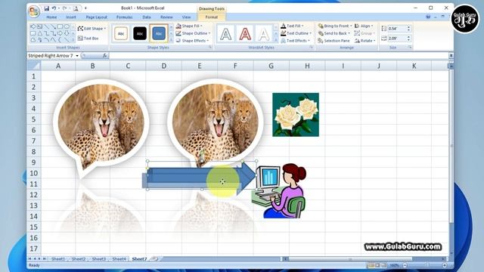
Task: Open the Edit Shape dropdown
Action: (92, 29)
